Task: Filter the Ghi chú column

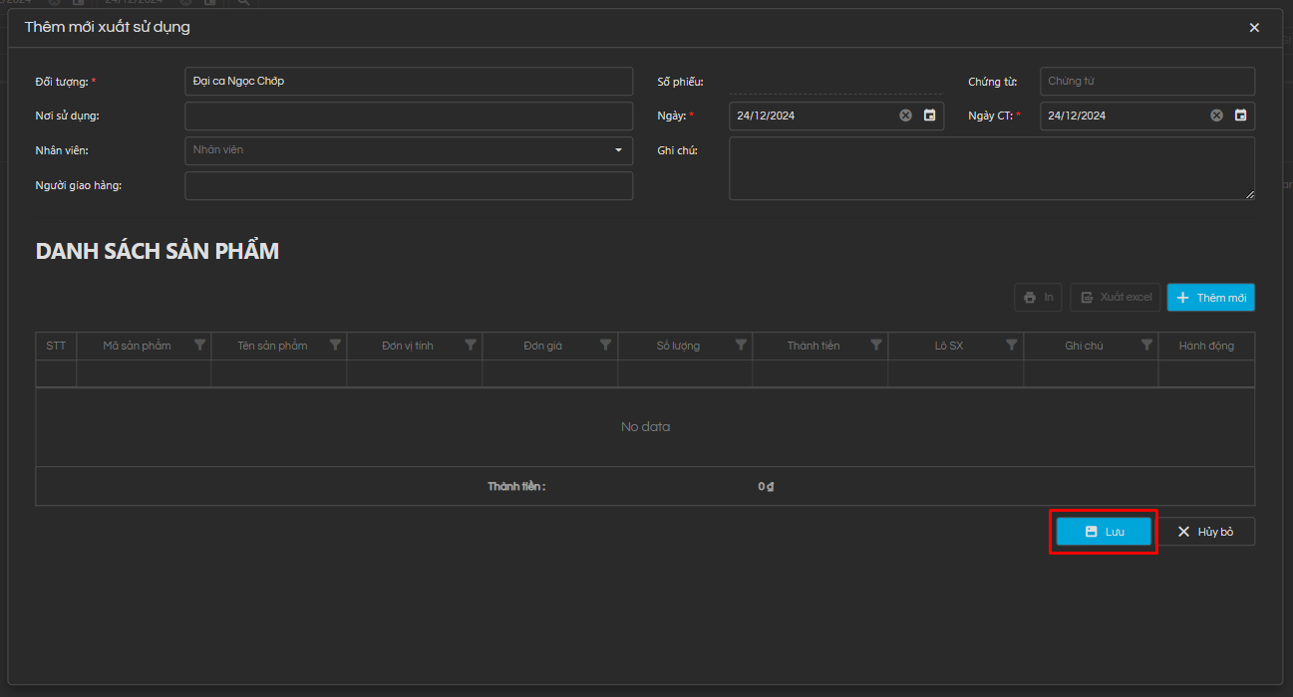Action: pyautogui.click(x=1146, y=346)
